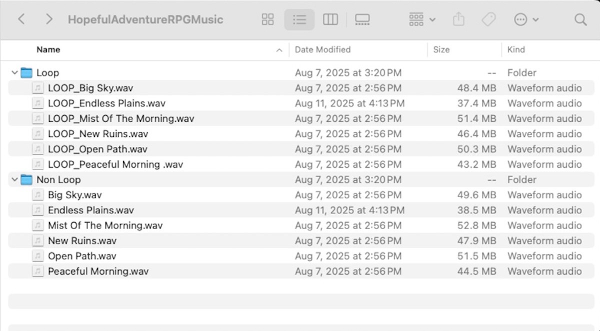Switch to icon grid view

(268, 19)
